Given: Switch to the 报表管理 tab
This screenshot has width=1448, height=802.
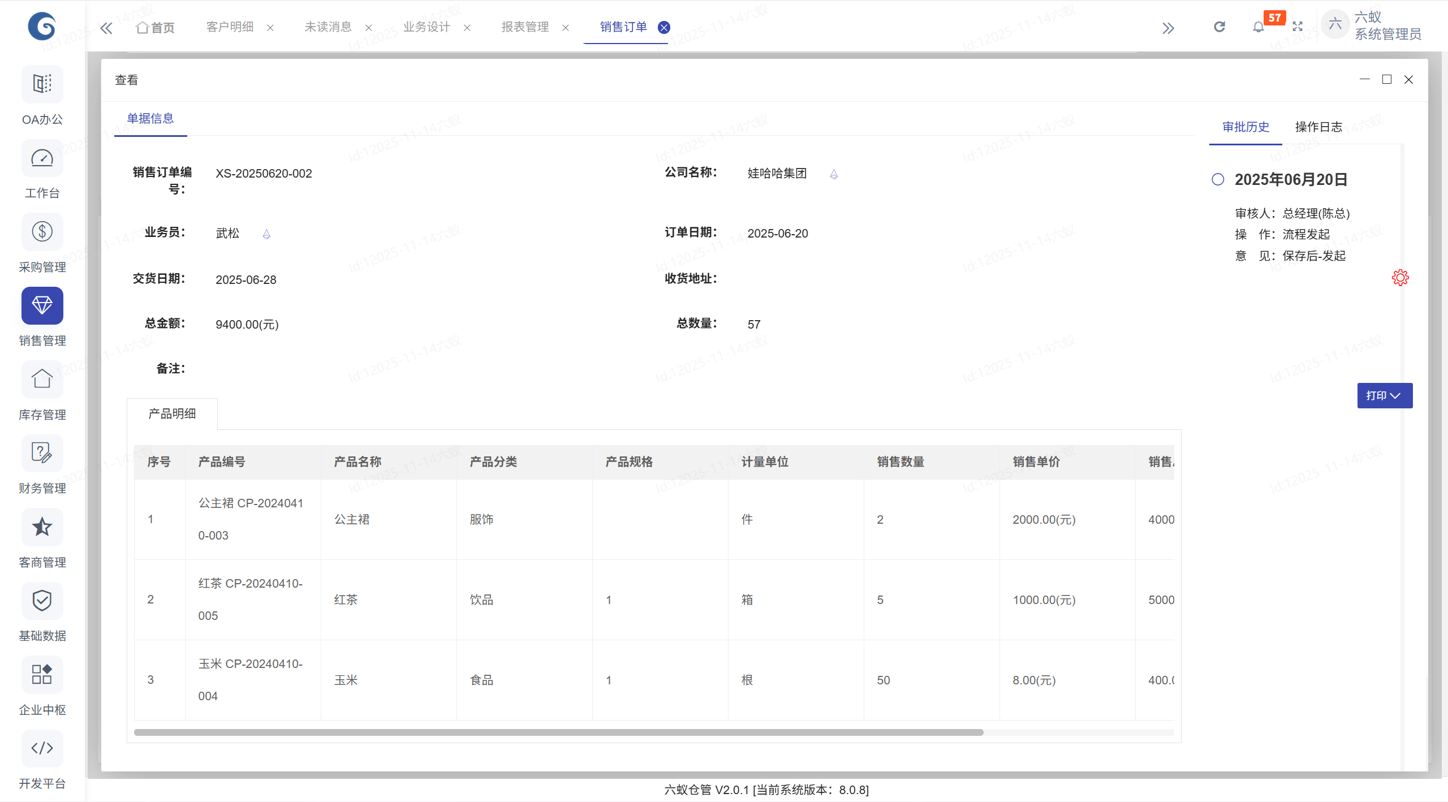Looking at the screenshot, I should point(525,27).
